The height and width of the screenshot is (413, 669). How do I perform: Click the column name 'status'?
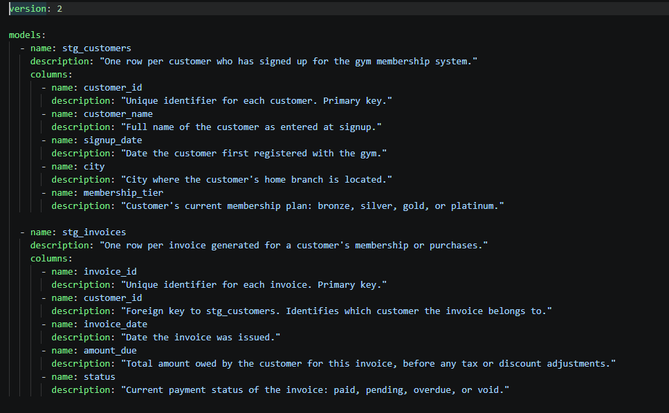tap(100, 377)
